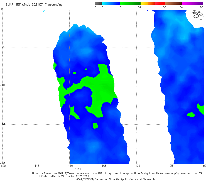Click the Galapagos islands outline on the map
Screen dimensions: 206x181
click(x=198, y=14)
